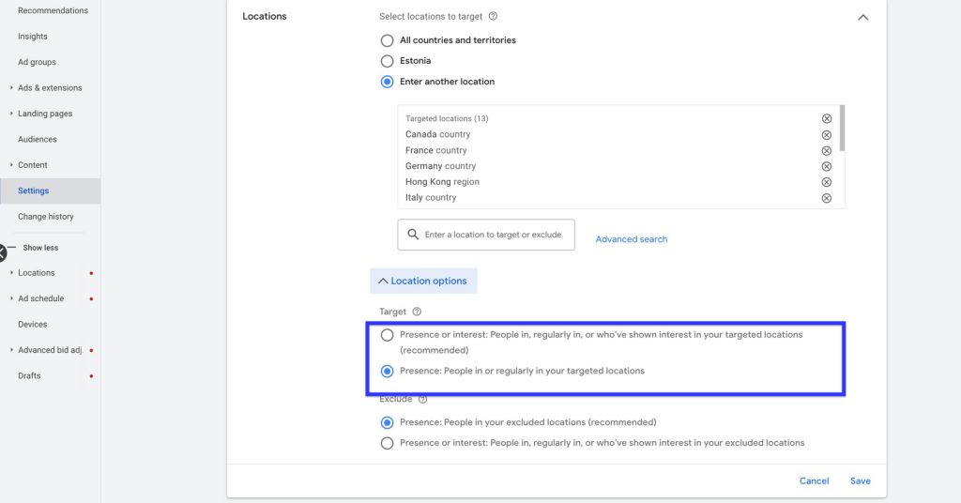Open the help icon next to Exclude
Screen dimensions: 961x503
tap(422, 400)
